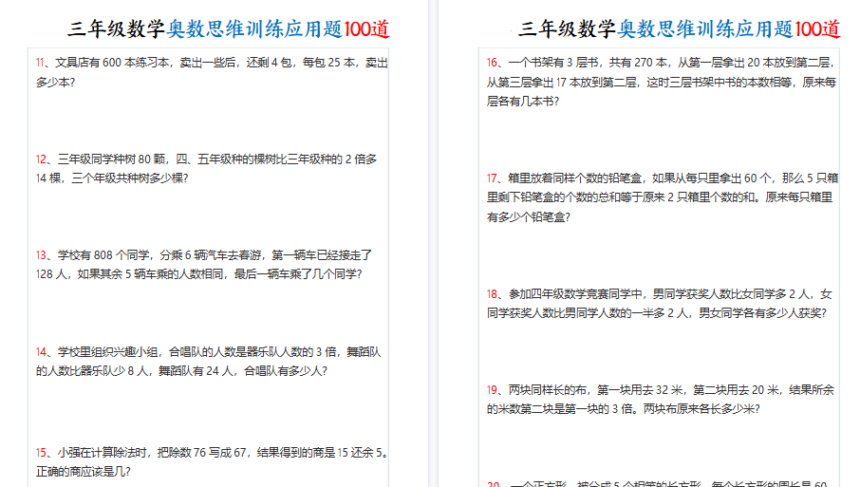
Task: Click the red question number 19
Action: click(493, 390)
